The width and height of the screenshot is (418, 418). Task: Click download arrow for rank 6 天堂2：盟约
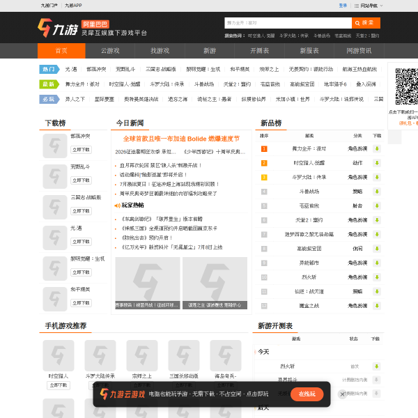click(377, 220)
